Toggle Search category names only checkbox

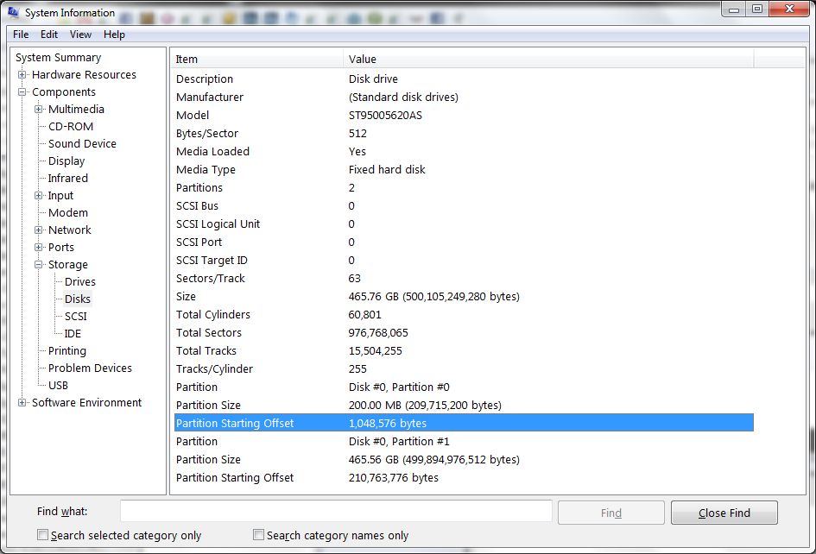pyautogui.click(x=258, y=535)
